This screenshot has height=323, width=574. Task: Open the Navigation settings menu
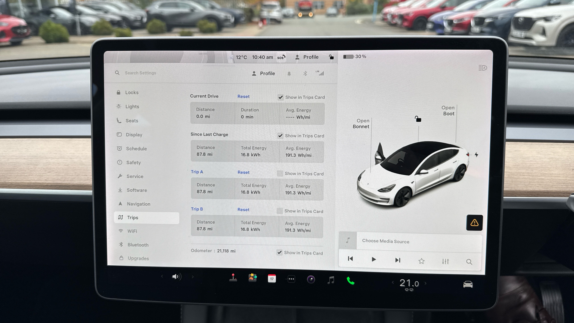138,204
